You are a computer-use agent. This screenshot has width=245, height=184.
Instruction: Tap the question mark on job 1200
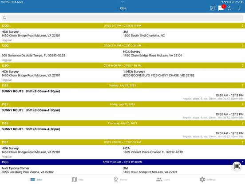pyautogui.click(x=242, y=65)
